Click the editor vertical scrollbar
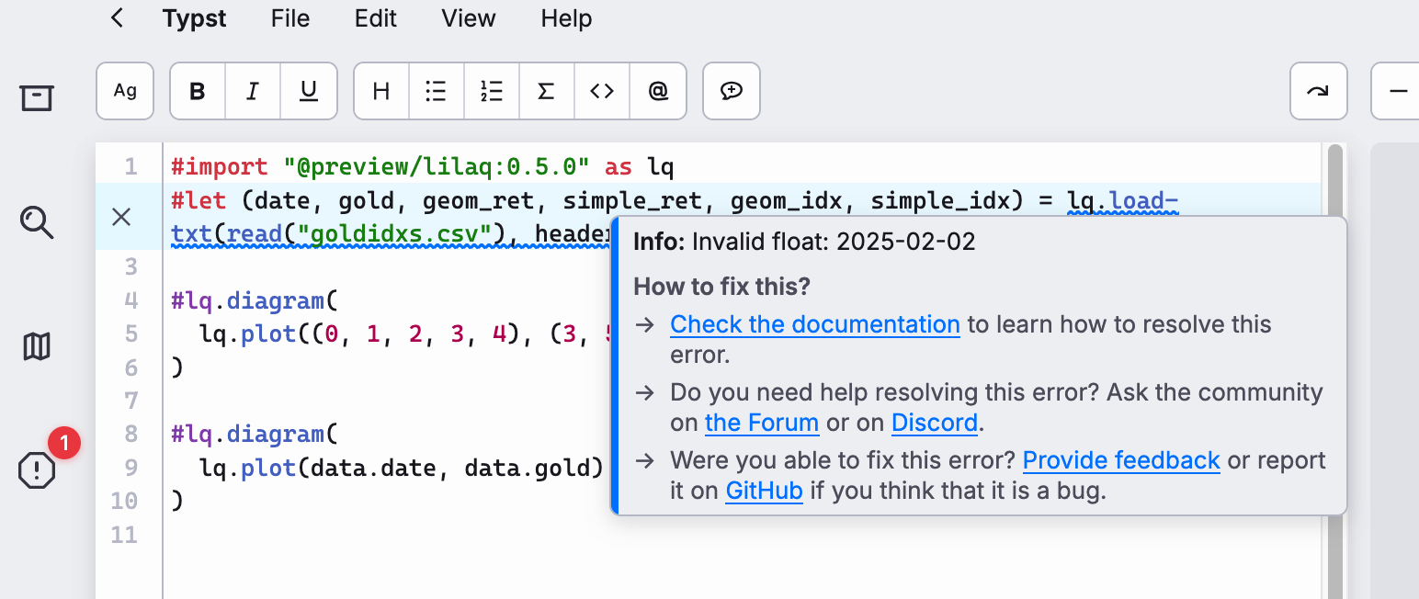 pyautogui.click(x=1334, y=367)
